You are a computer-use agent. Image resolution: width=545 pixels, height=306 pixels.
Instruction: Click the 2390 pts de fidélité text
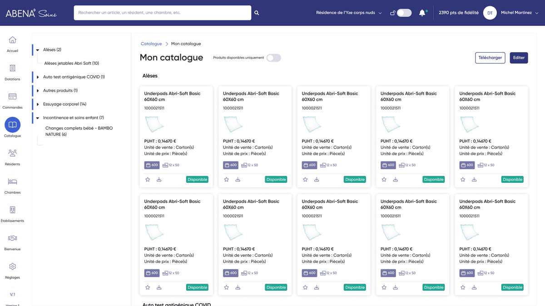pyautogui.click(x=459, y=13)
